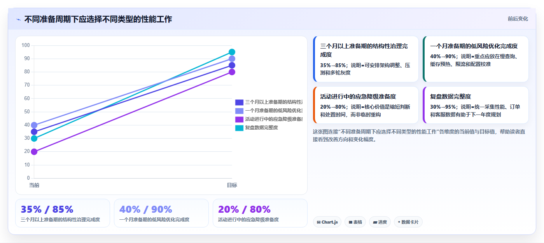Click the icon inside the 数据卡片 chip

pyautogui.click(x=399, y=222)
